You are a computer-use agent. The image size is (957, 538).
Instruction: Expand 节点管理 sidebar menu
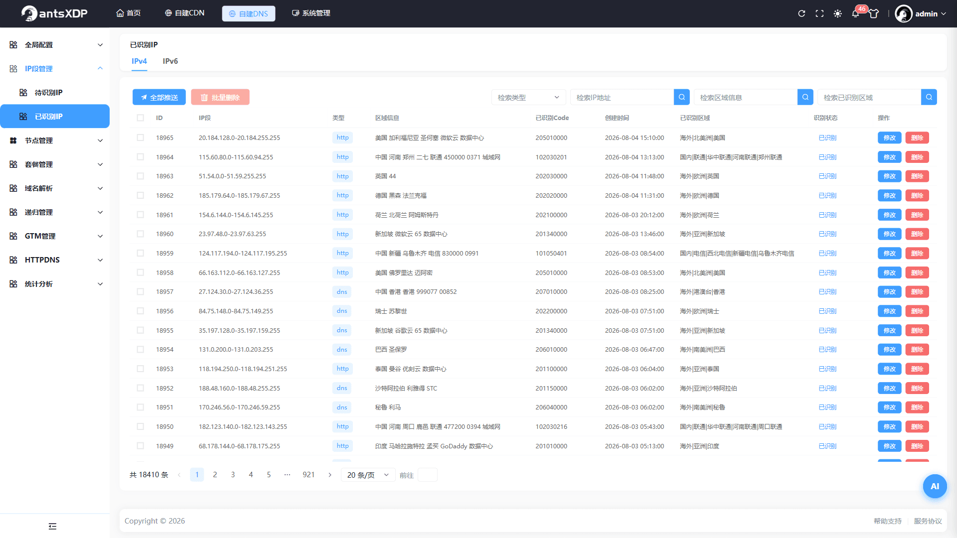tap(55, 140)
